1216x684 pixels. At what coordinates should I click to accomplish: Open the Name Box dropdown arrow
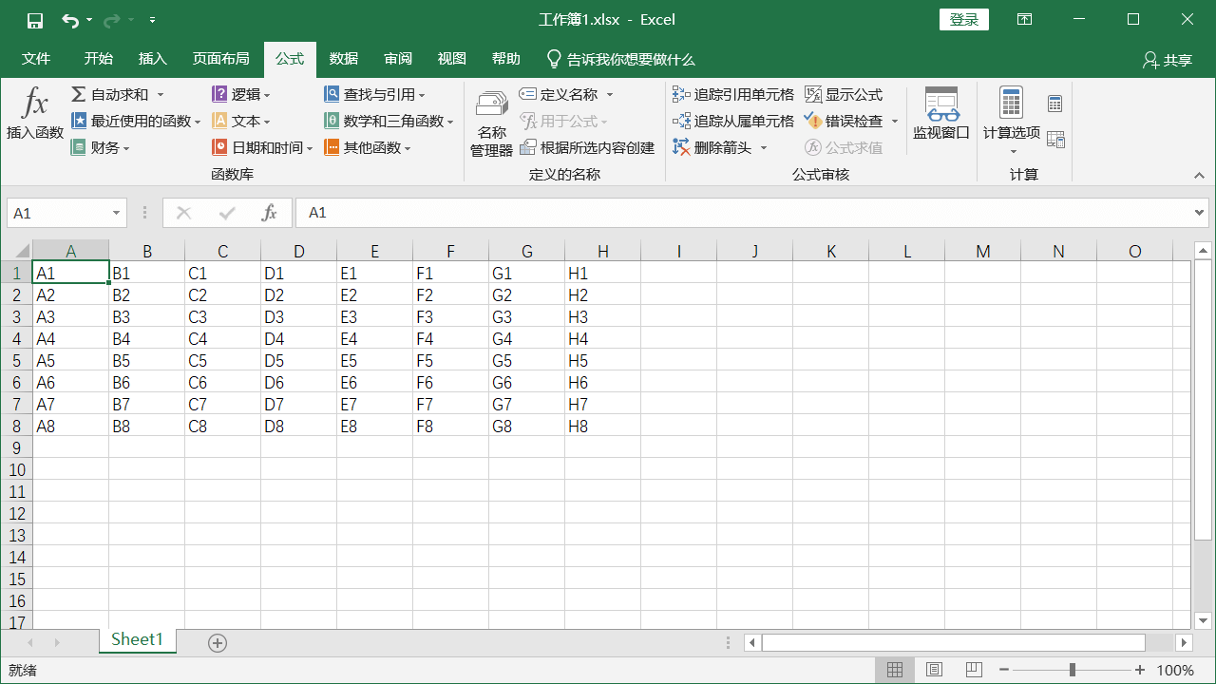pos(117,214)
